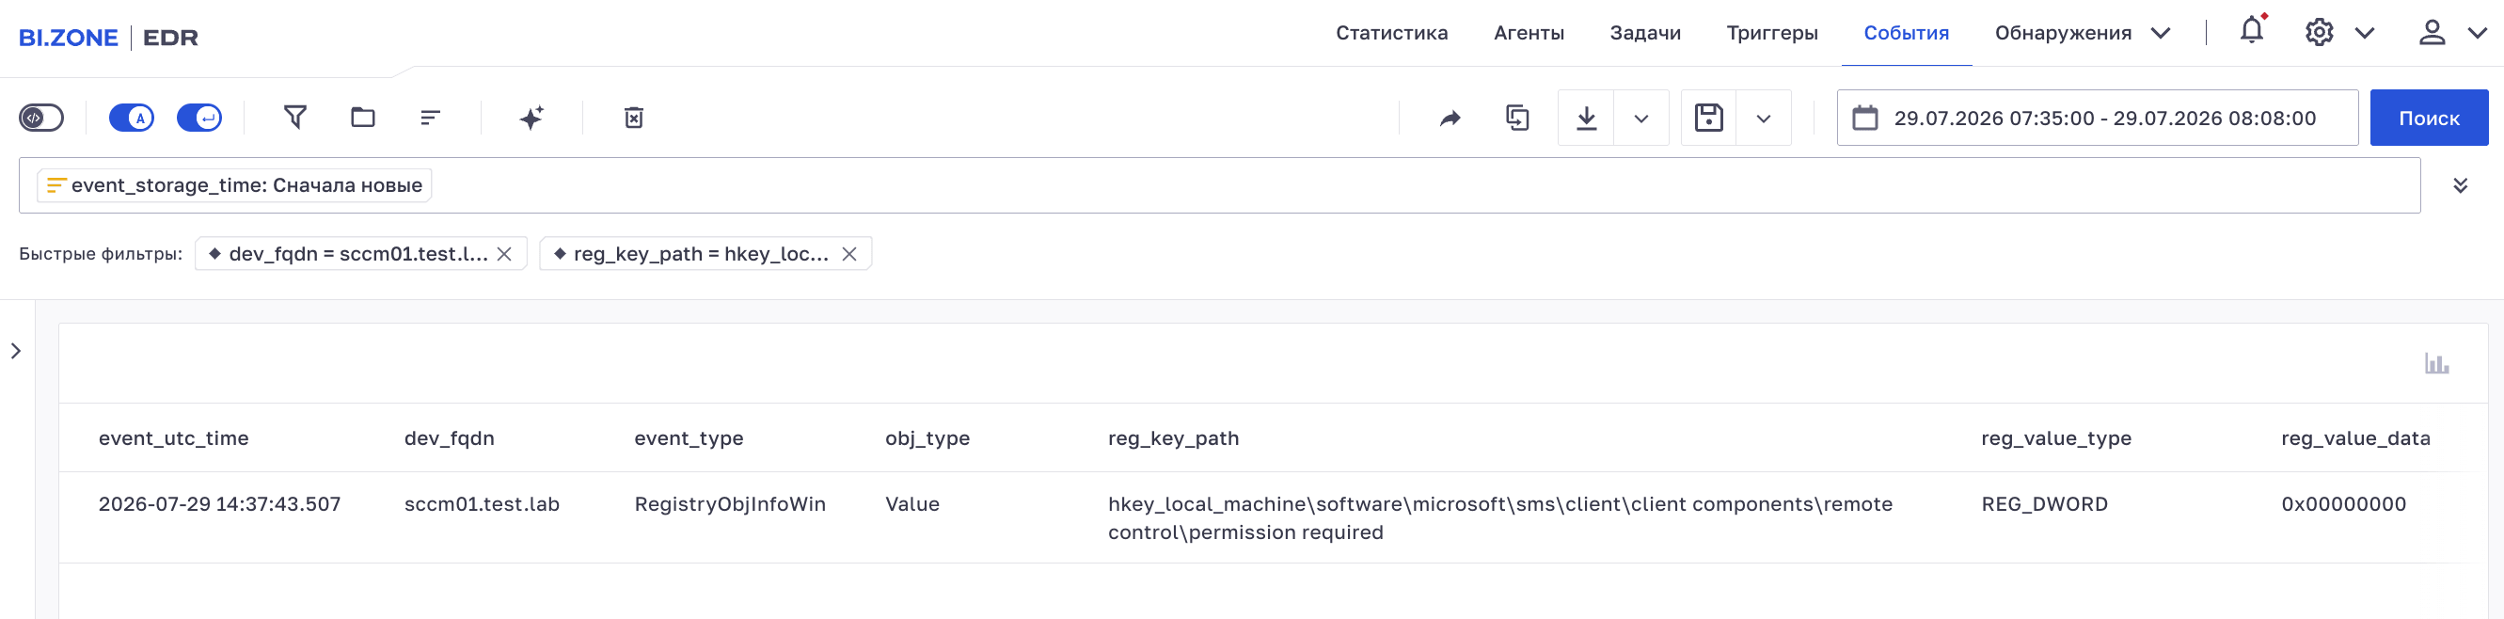Expand query box with double chevron
Viewport: 2504px width, 619px height.
2460,185
